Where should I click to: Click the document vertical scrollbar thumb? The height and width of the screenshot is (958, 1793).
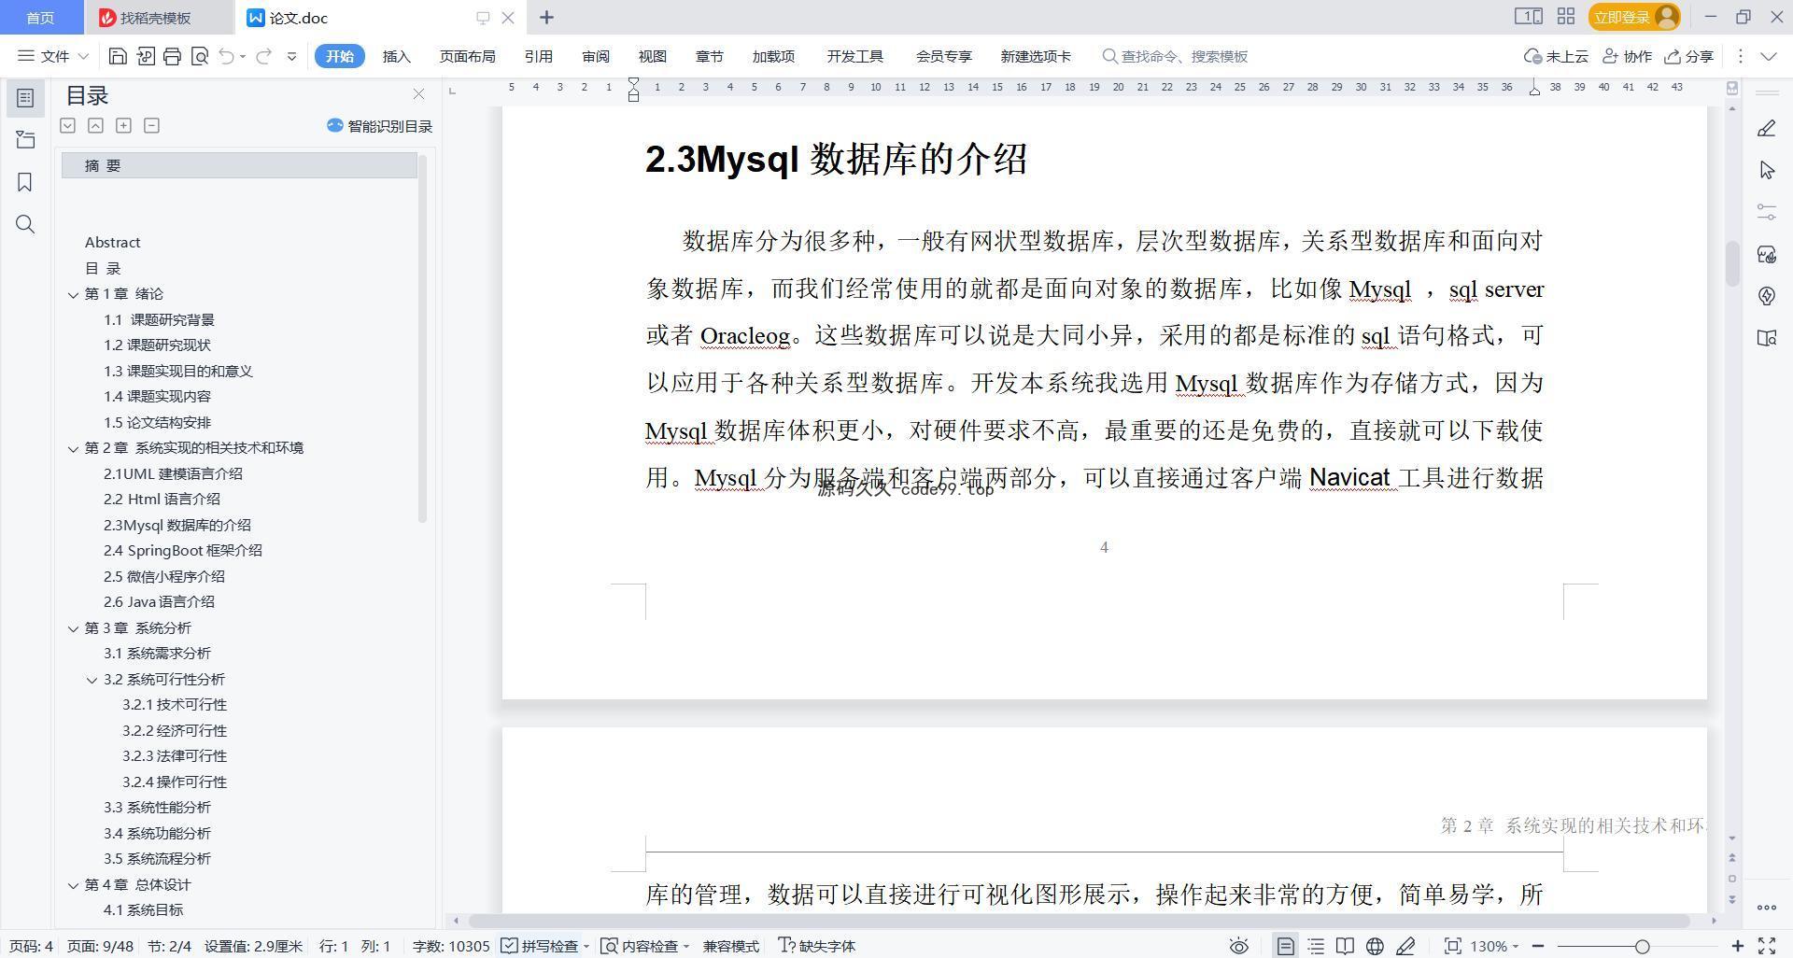(x=1732, y=264)
